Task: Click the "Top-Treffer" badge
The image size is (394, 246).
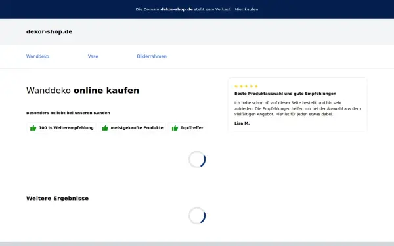Action: [x=187, y=128]
